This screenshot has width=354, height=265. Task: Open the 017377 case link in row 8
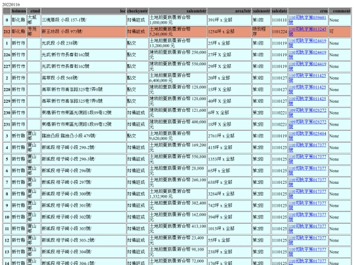pyautogui.click(x=307, y=194)
